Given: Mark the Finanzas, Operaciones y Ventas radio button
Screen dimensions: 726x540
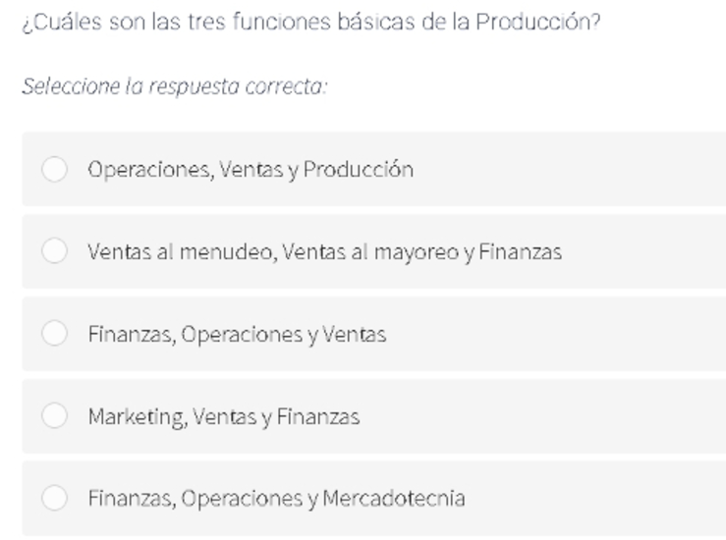Looking at the screenshot, I should pyautogui.click(x=55, y=333).
